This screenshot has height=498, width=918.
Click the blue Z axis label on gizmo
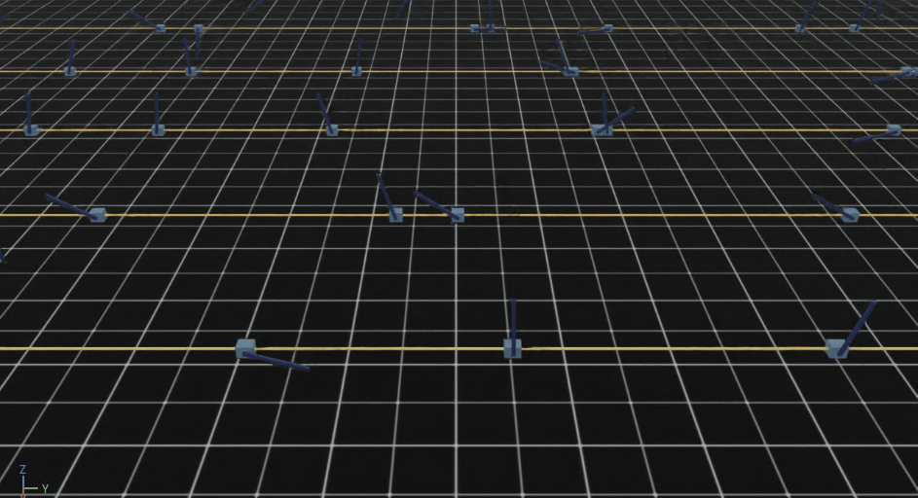(x=22, y=470)
